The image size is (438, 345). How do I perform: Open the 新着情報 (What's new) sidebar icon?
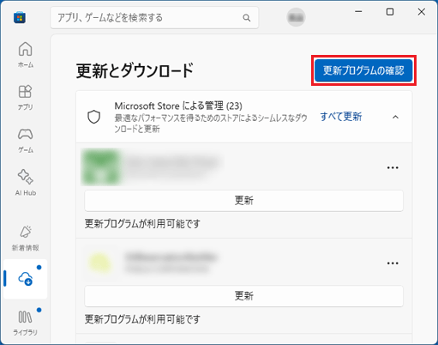pyautogui.click(x=26, y=239)
